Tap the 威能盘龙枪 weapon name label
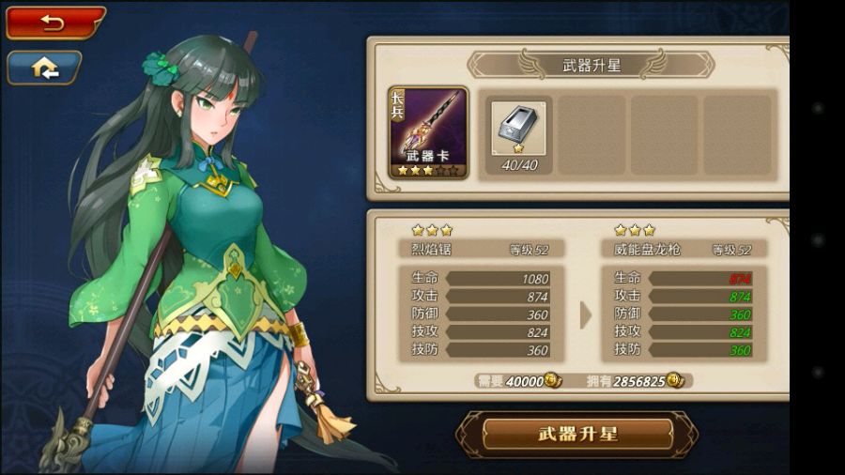The width and height of the screenshot is (845, 475). point(647,250)
